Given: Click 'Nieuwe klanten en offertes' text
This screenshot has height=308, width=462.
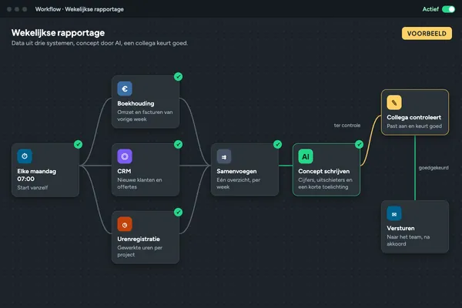Looking at the screenshot, I should coord(139,183).
